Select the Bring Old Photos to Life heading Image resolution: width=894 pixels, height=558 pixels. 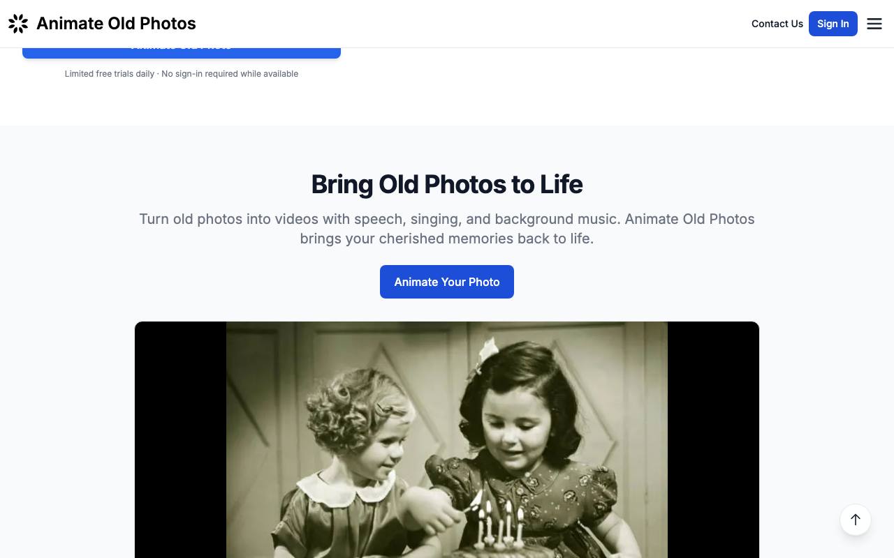(447, 184)
